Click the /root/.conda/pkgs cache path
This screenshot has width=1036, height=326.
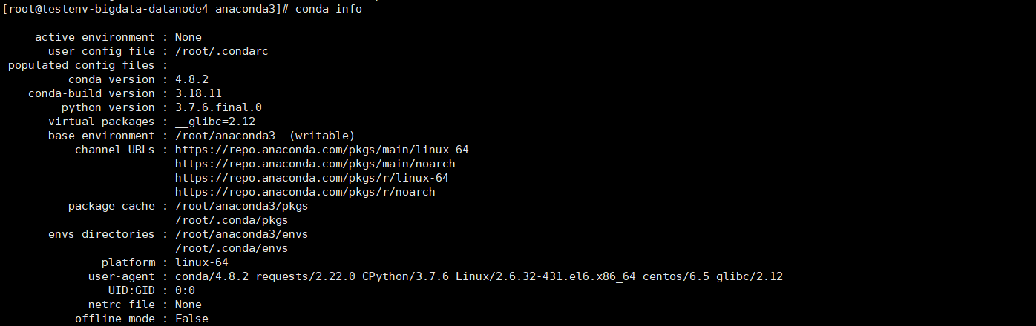click(232, 220)
